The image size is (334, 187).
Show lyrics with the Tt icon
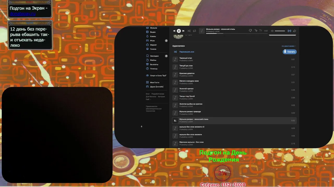coord(260,31)
